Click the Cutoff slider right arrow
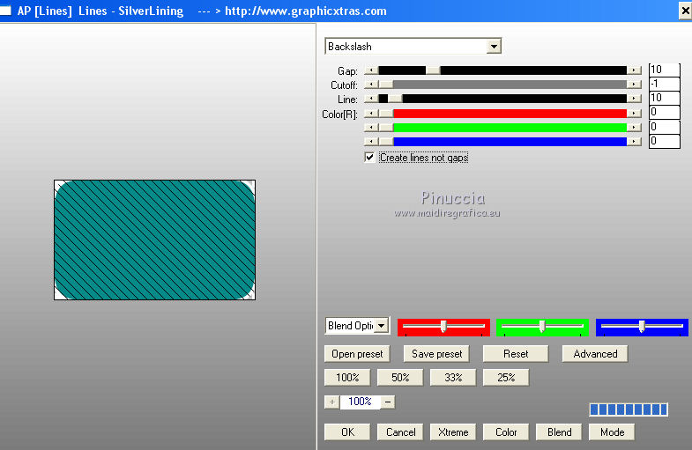Screen dimensions: 692x450 (x=634, y=85)
